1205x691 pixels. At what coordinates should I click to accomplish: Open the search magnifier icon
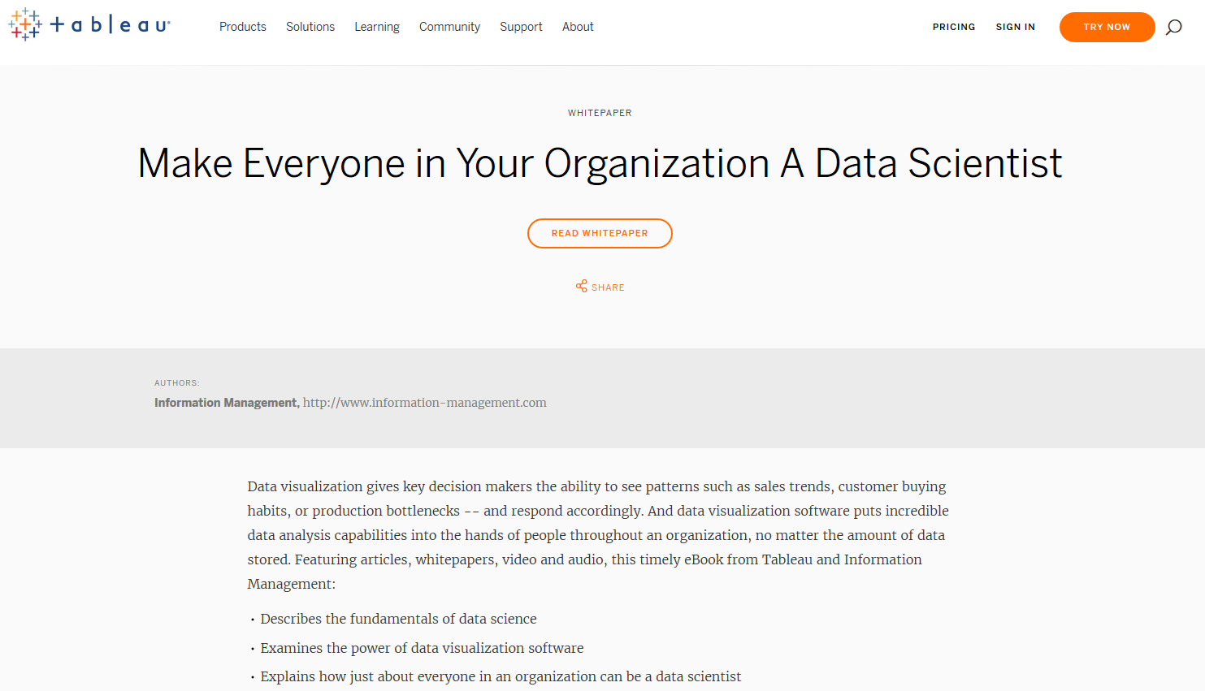(1173, 28)
